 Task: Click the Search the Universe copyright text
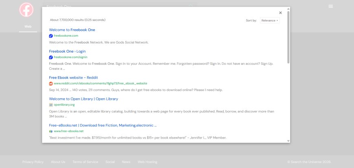(309, 162)
